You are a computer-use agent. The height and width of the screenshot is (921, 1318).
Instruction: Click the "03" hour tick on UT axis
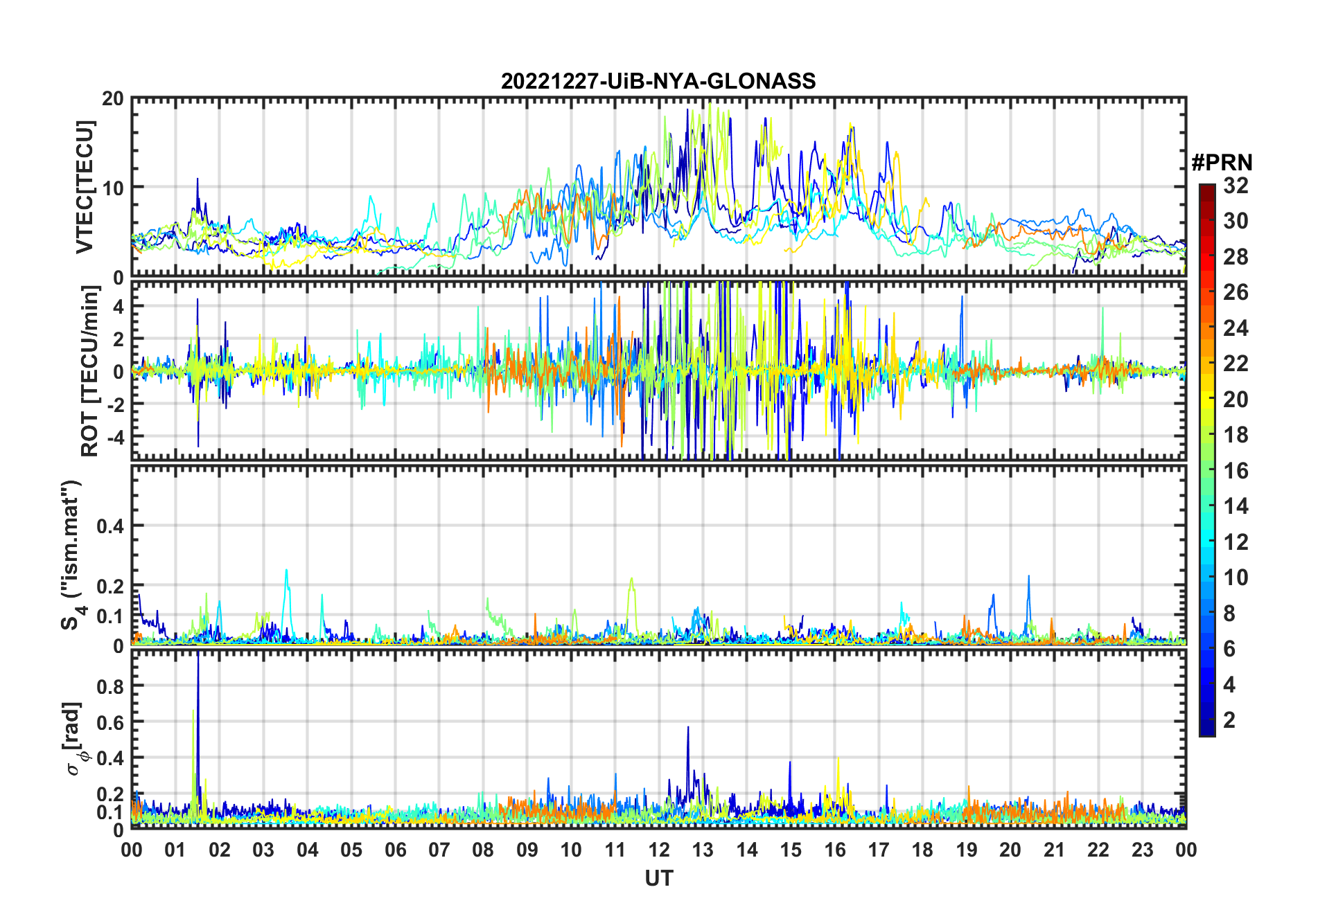tap(264, 850)
